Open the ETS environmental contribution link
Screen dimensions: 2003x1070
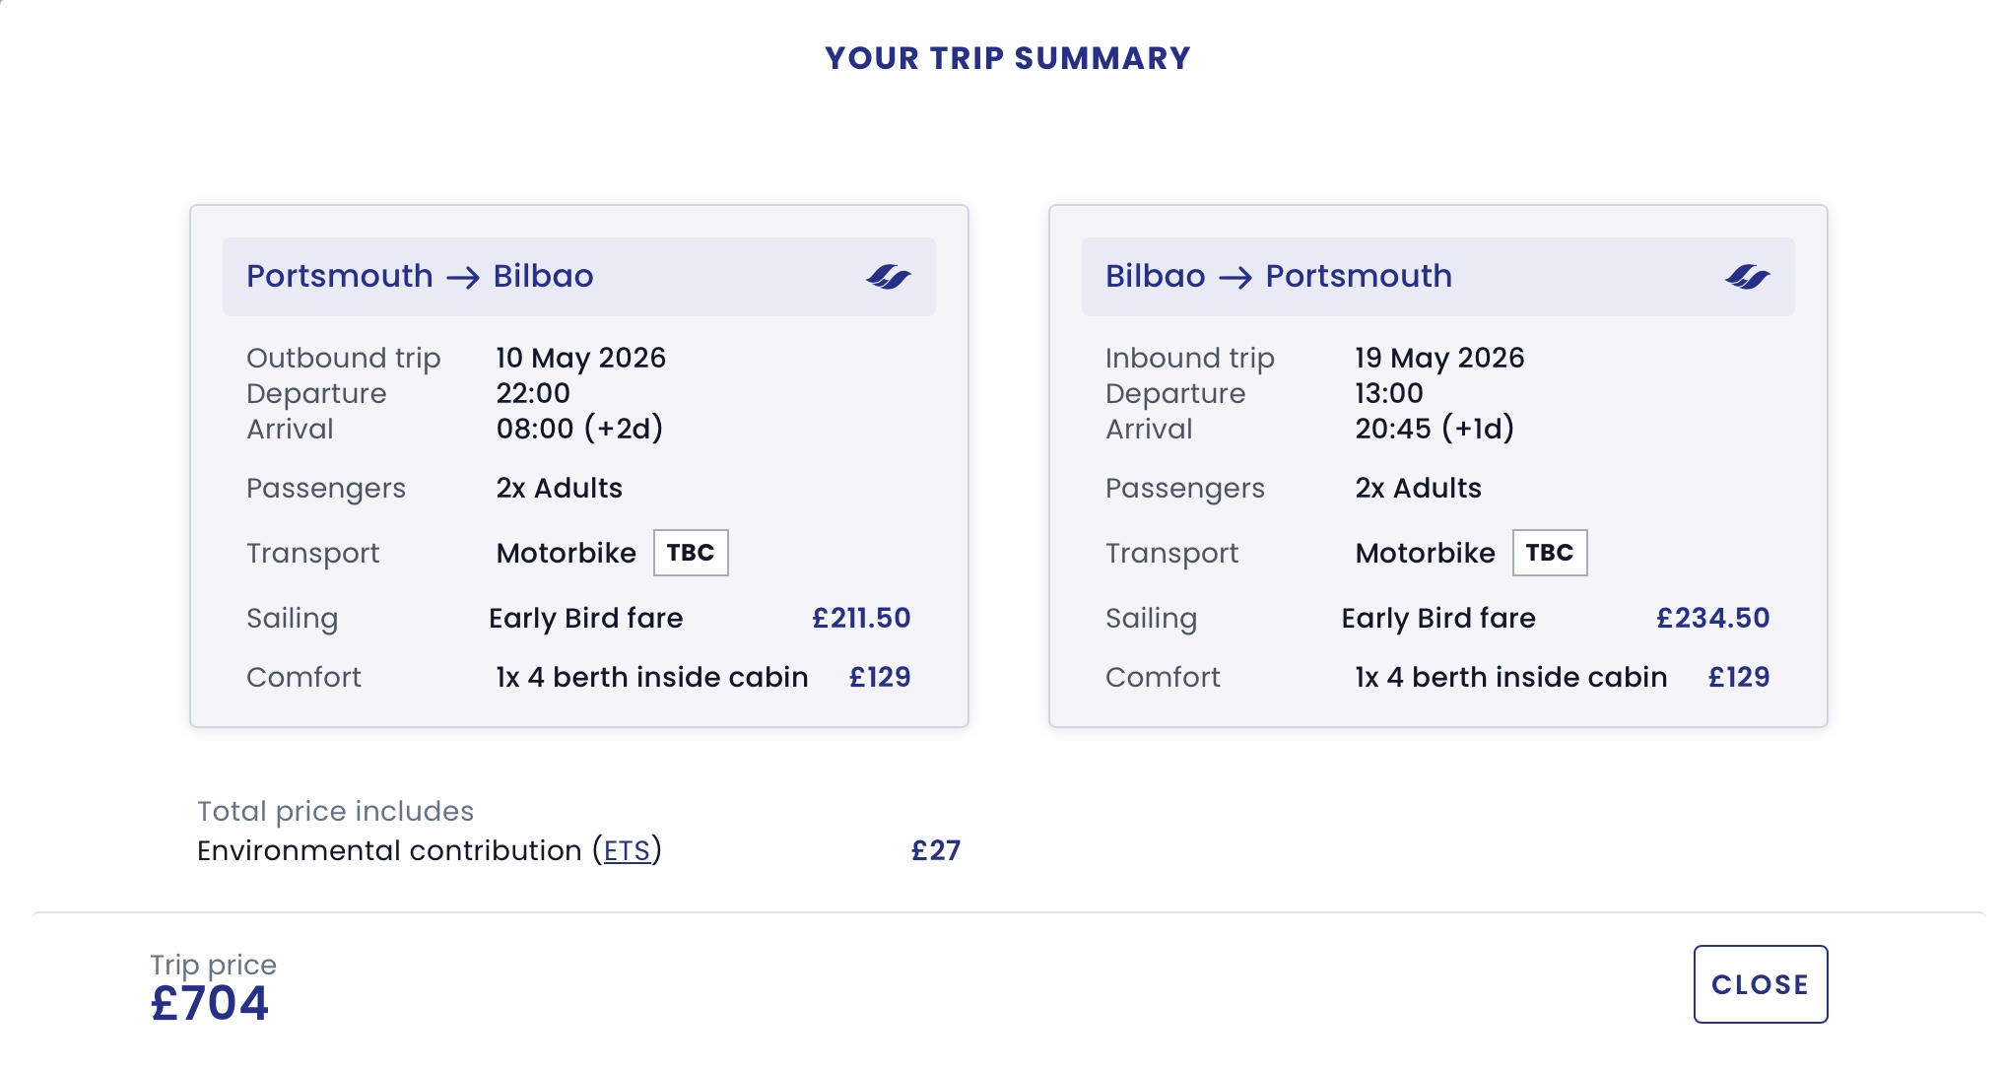(x=627, y=851)
